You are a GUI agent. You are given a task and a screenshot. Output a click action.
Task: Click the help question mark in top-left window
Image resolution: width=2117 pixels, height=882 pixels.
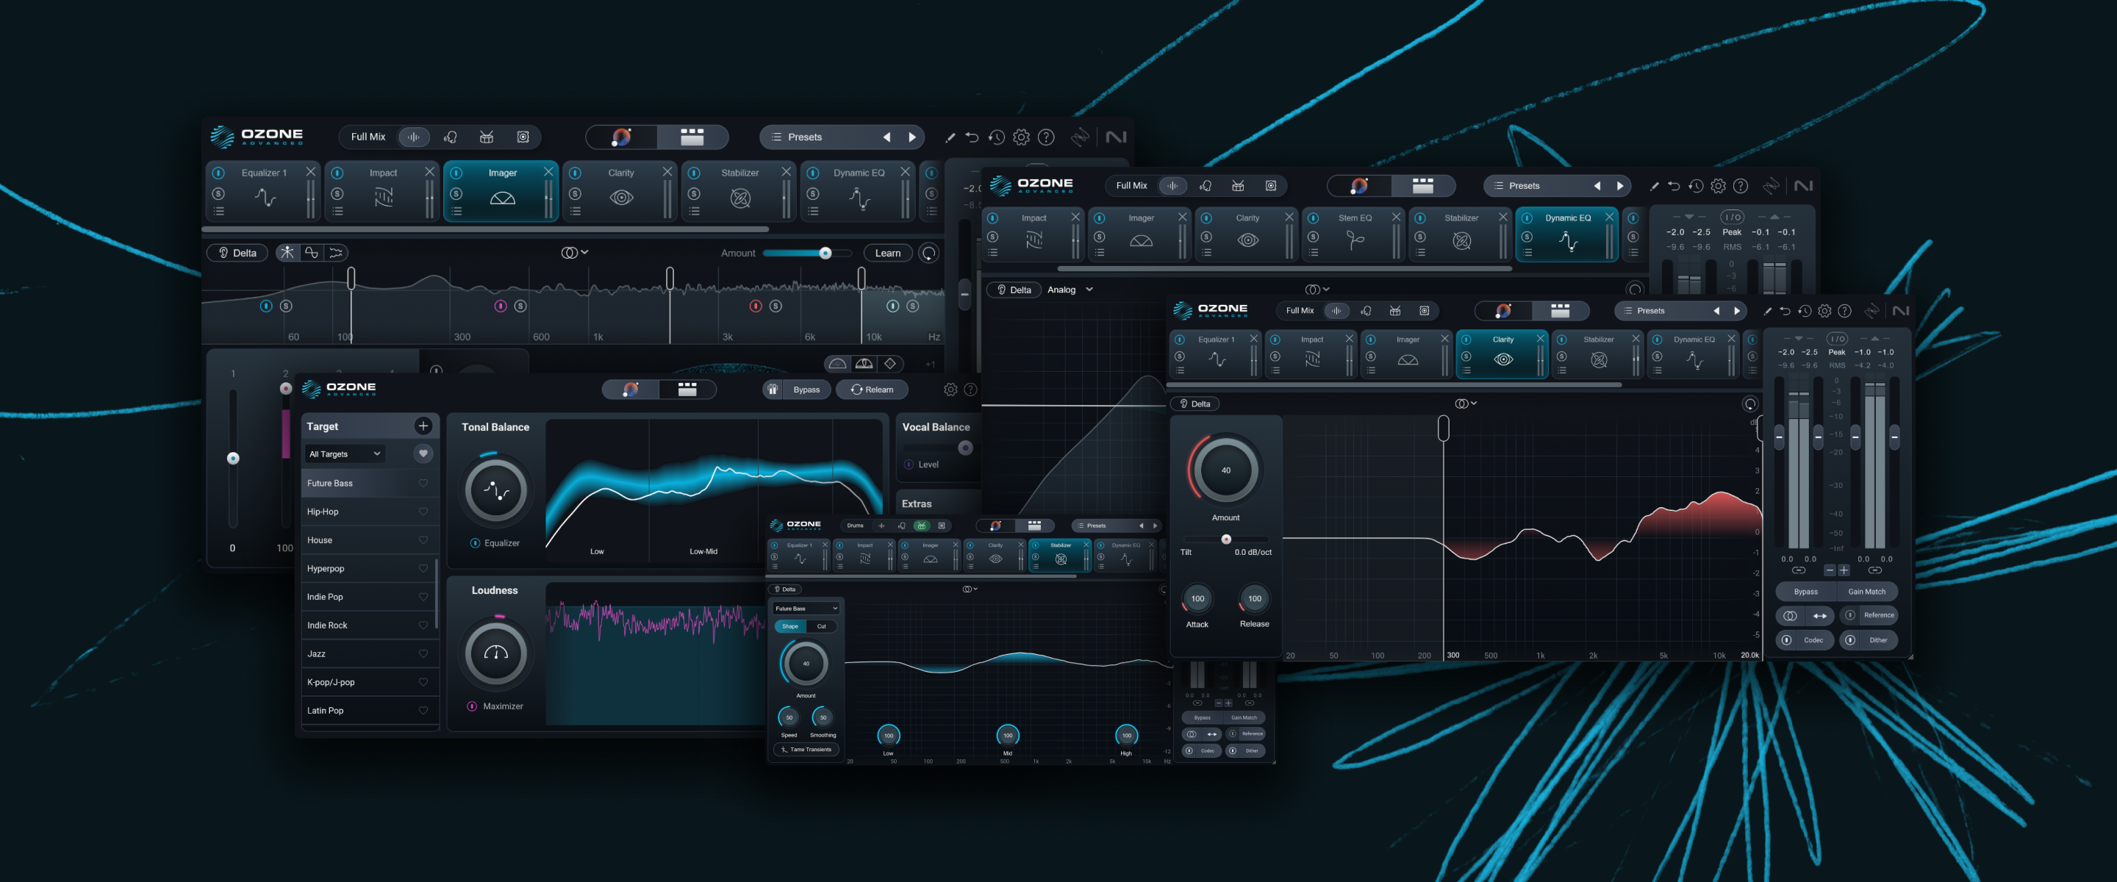[1045, 137]
